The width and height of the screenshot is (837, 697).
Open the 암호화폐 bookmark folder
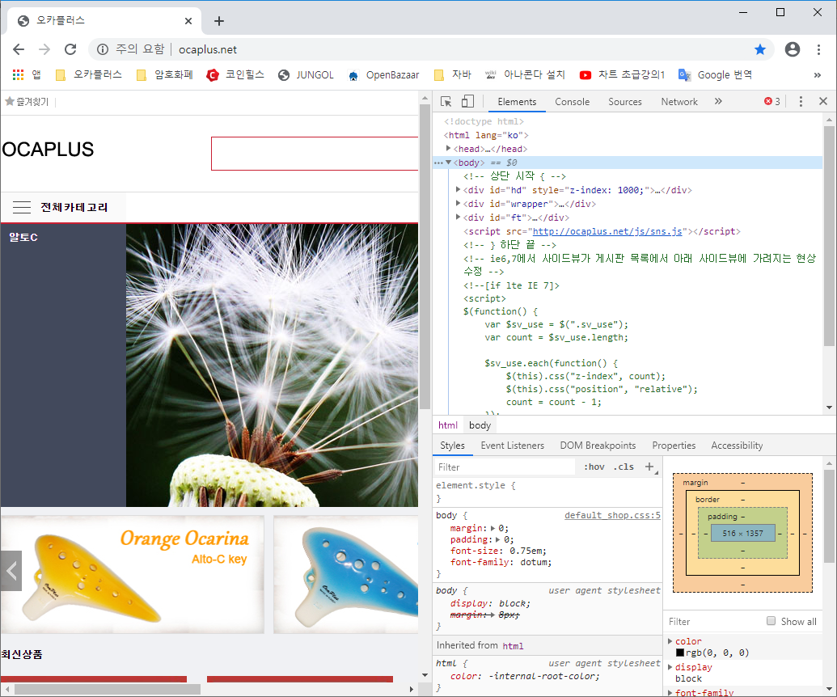[x=164, y=74]
